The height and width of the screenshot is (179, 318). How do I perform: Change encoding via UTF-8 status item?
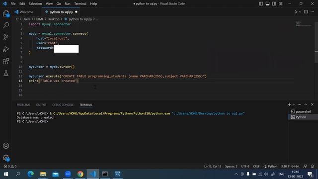(x=245, y=167)
